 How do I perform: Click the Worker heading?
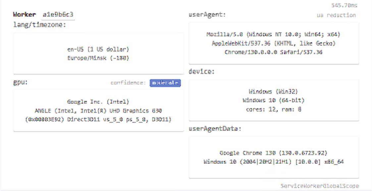pos(24,15)
